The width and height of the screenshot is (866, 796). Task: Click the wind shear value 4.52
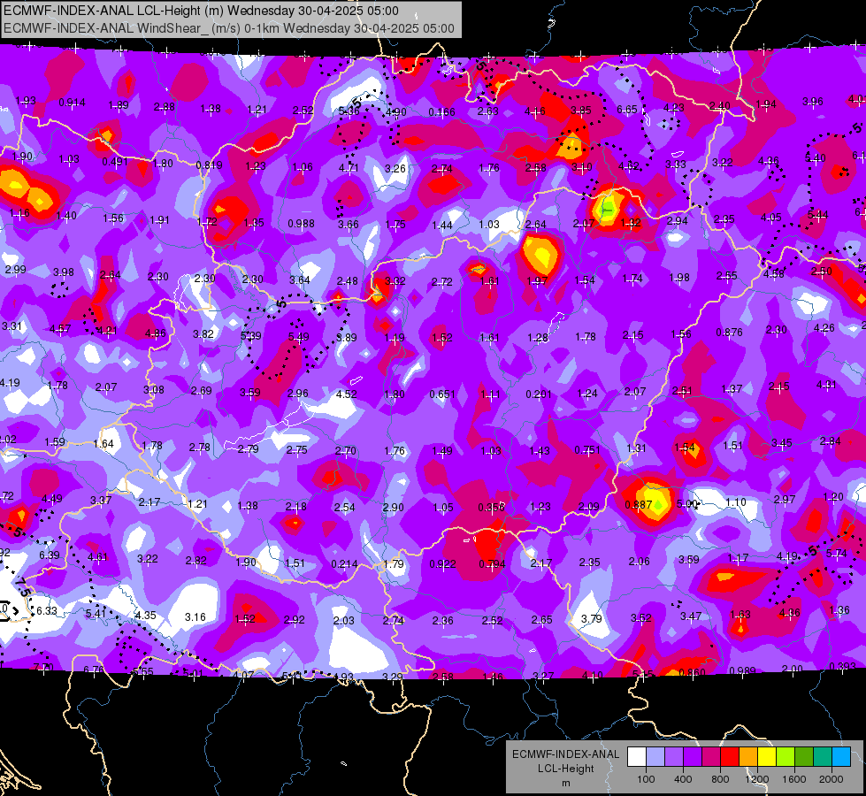pos(346,394)
